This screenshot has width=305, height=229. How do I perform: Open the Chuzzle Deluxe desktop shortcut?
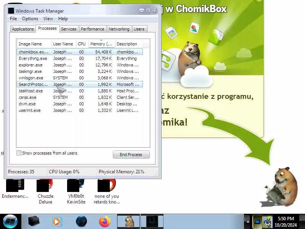[x=45, y=192]
